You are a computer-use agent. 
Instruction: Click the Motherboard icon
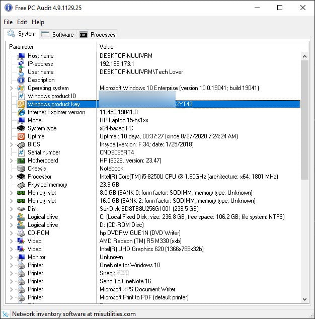21,161
